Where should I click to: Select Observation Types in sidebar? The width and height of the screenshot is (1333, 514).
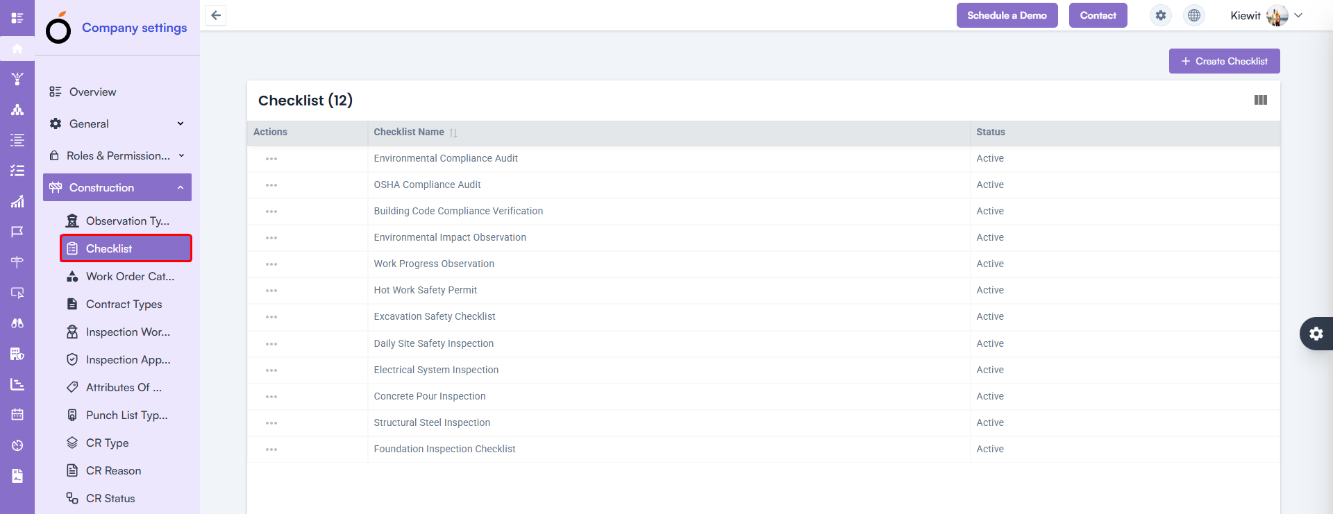[126, 221]
